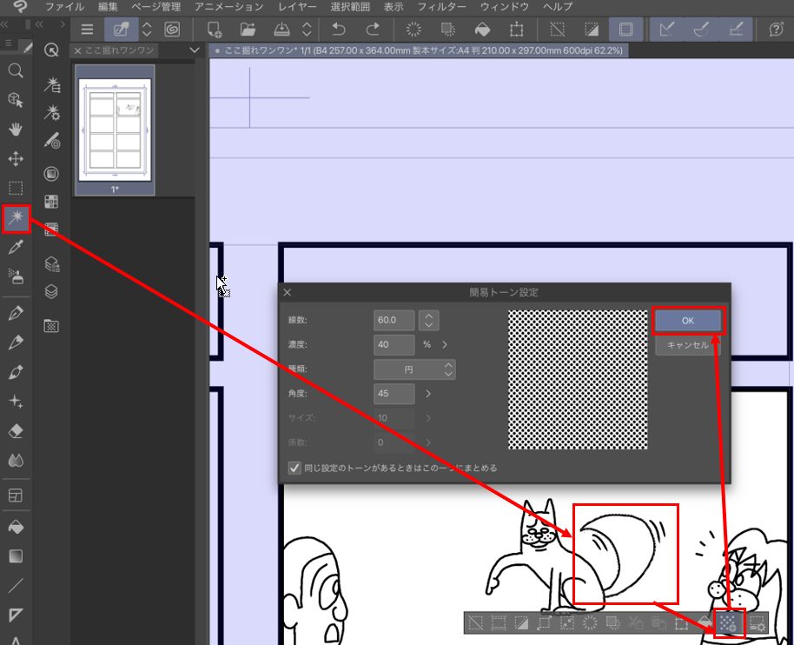Open the Clip Studio help icon
Screen dimensions: 794x645
[776, 29]
